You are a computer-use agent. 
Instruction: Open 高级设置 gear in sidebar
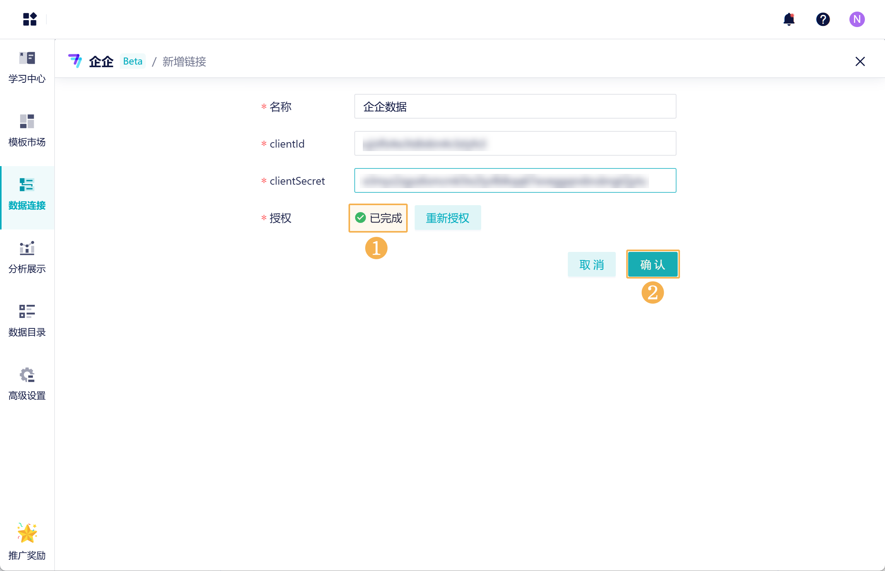click(27, 384)
